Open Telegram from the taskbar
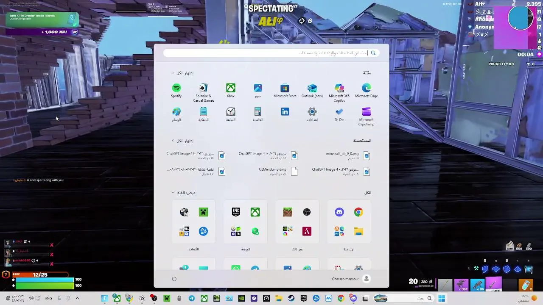This screenshot has width=543, height=305. tap(192, 298)
